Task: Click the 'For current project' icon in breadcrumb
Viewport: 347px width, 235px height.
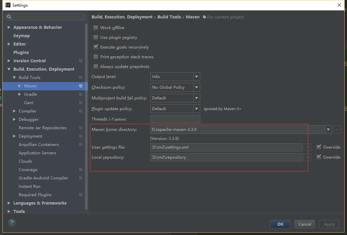Action: (x=204, y=17)
